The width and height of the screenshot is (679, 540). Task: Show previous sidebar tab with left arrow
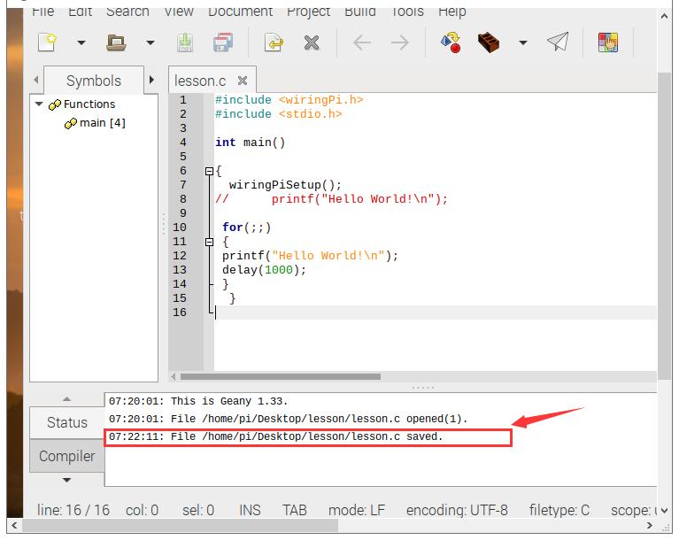pyautogui.click(x=36, y=80)
